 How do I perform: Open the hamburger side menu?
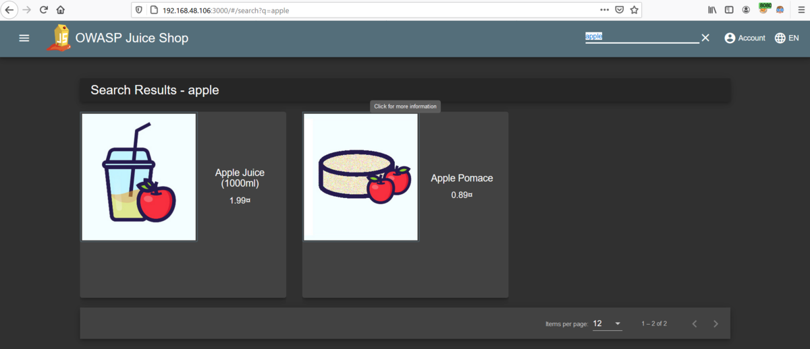[24, 38]
